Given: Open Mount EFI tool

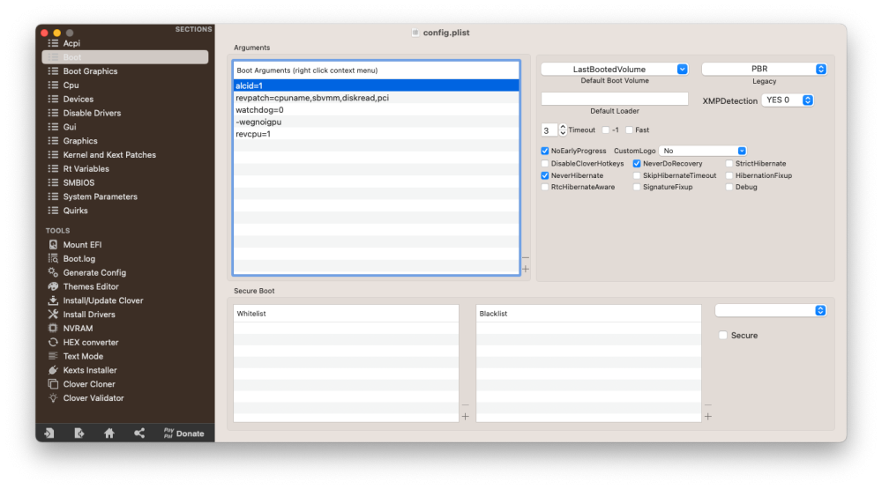Looking at the screenshot, I should click(x=82, y=245).
